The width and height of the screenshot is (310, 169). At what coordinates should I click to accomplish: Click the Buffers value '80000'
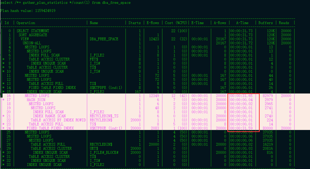click(x=268, y=128)
